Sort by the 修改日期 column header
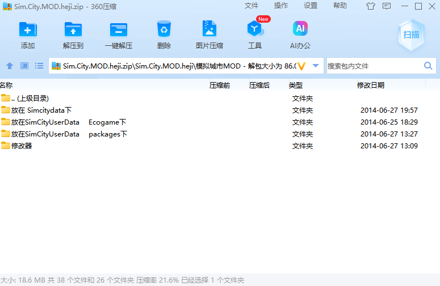Viewport: 440px width, 286px height. 370,85
